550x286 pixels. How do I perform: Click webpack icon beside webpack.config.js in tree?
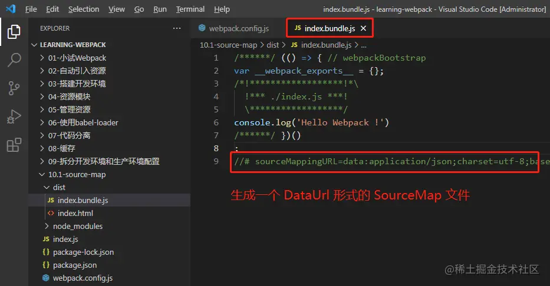[45, 278]
